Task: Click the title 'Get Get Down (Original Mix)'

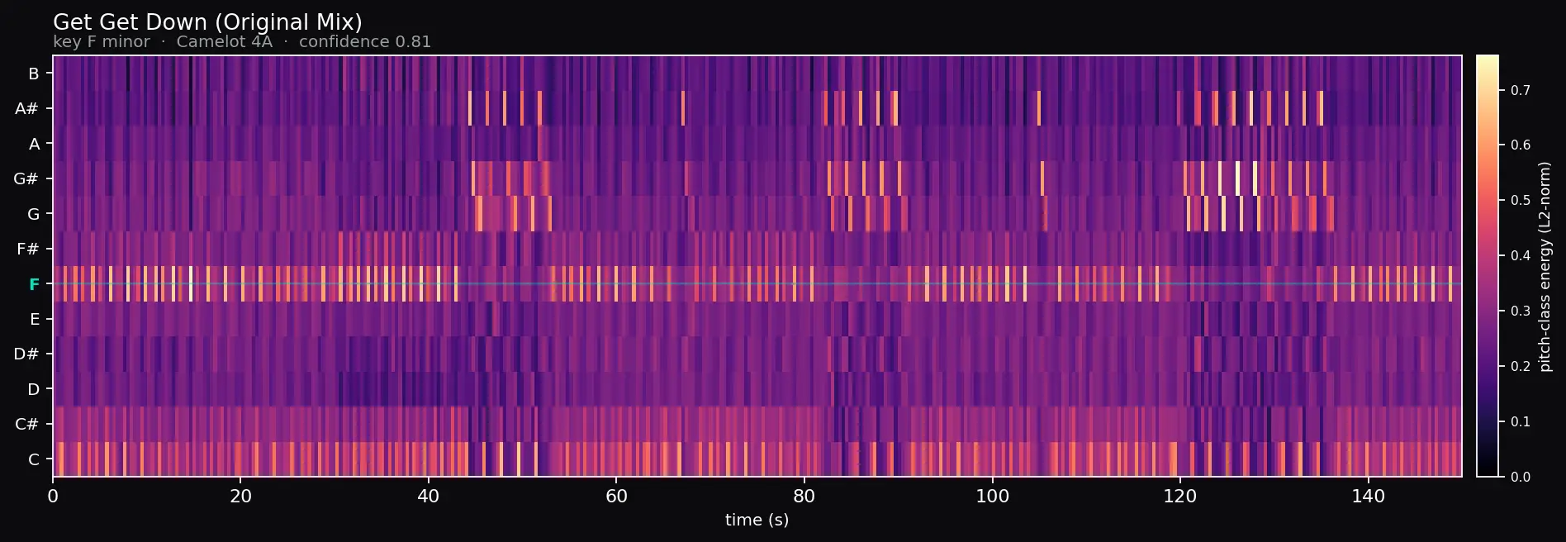Action: [x=207, y=22]
